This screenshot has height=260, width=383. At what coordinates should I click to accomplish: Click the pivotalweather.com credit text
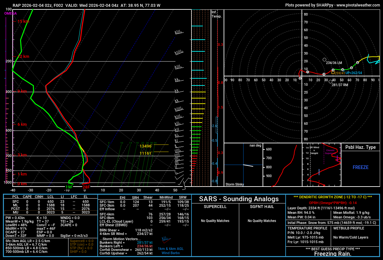(x=332, y=5)
